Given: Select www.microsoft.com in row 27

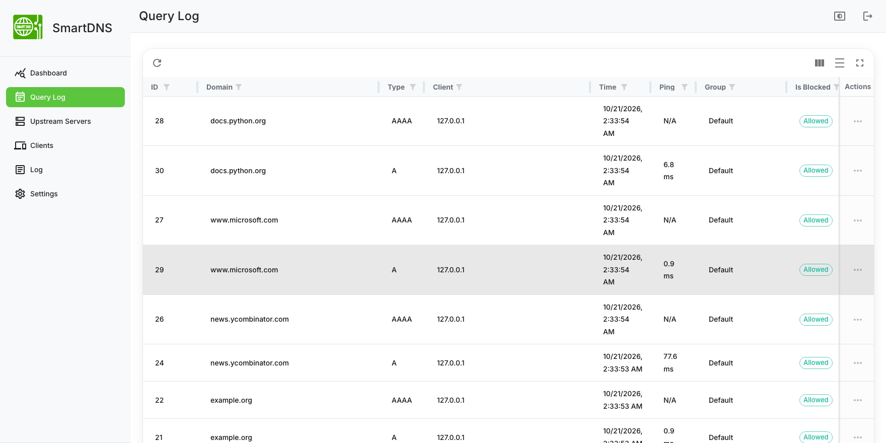Looking at the screenshot, I should coord(244,220).
